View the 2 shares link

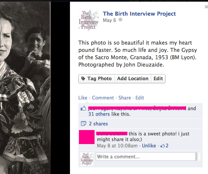(x=98, y=124)
